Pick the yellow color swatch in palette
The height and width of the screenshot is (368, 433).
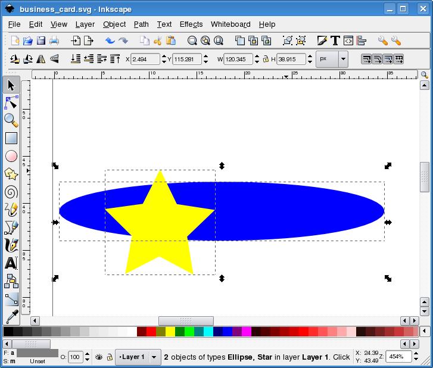click(170, 332)
